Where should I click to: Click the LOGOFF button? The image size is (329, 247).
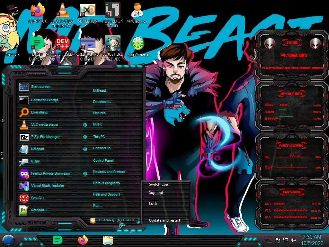128,220
